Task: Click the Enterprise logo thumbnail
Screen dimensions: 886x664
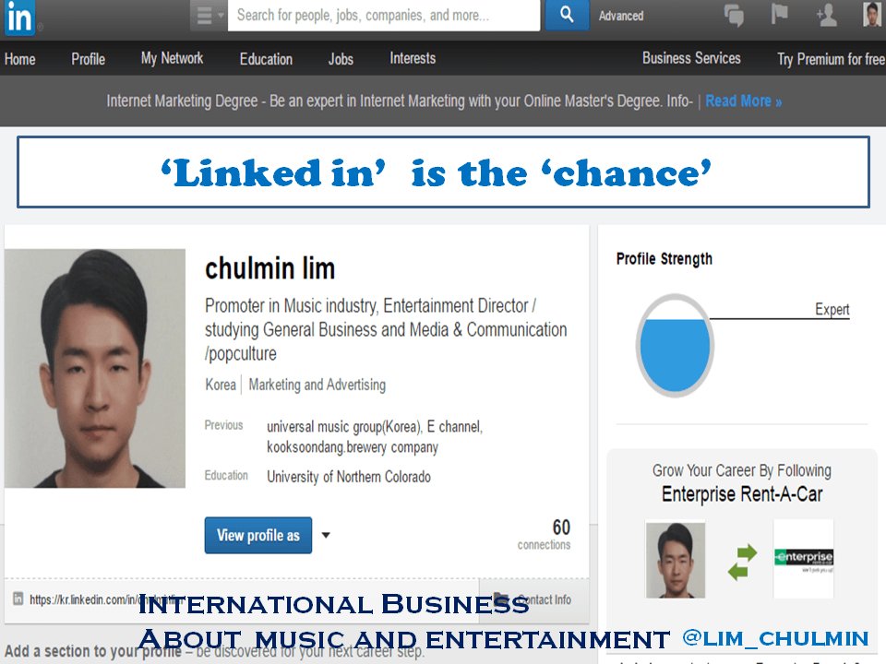Action: pos(803,559)
